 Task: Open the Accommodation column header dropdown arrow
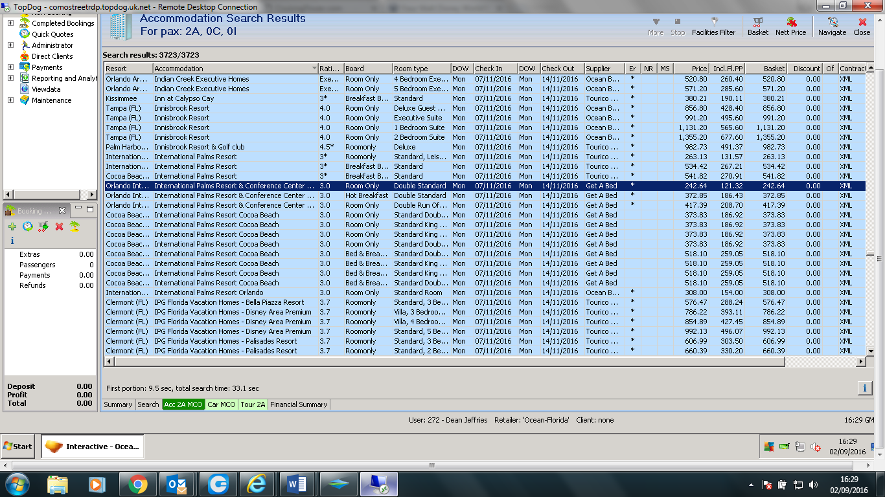tap(314, 69)
